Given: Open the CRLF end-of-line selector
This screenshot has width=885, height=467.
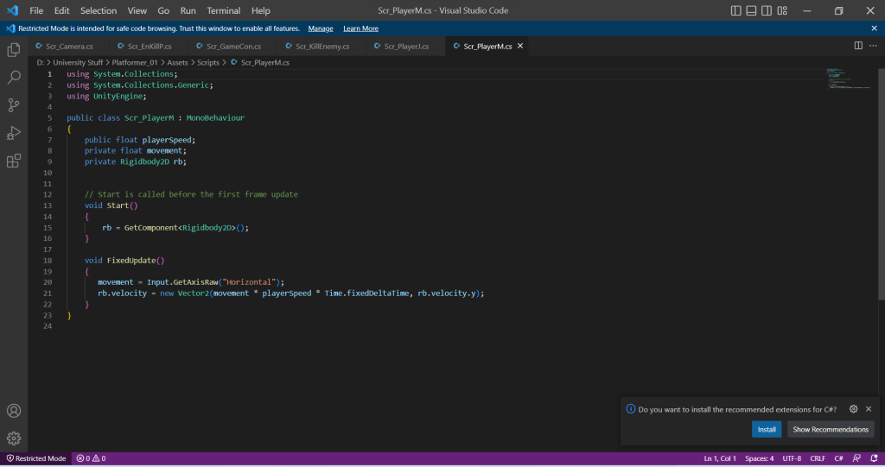Looking at the screenshot, I should (817, 458).
